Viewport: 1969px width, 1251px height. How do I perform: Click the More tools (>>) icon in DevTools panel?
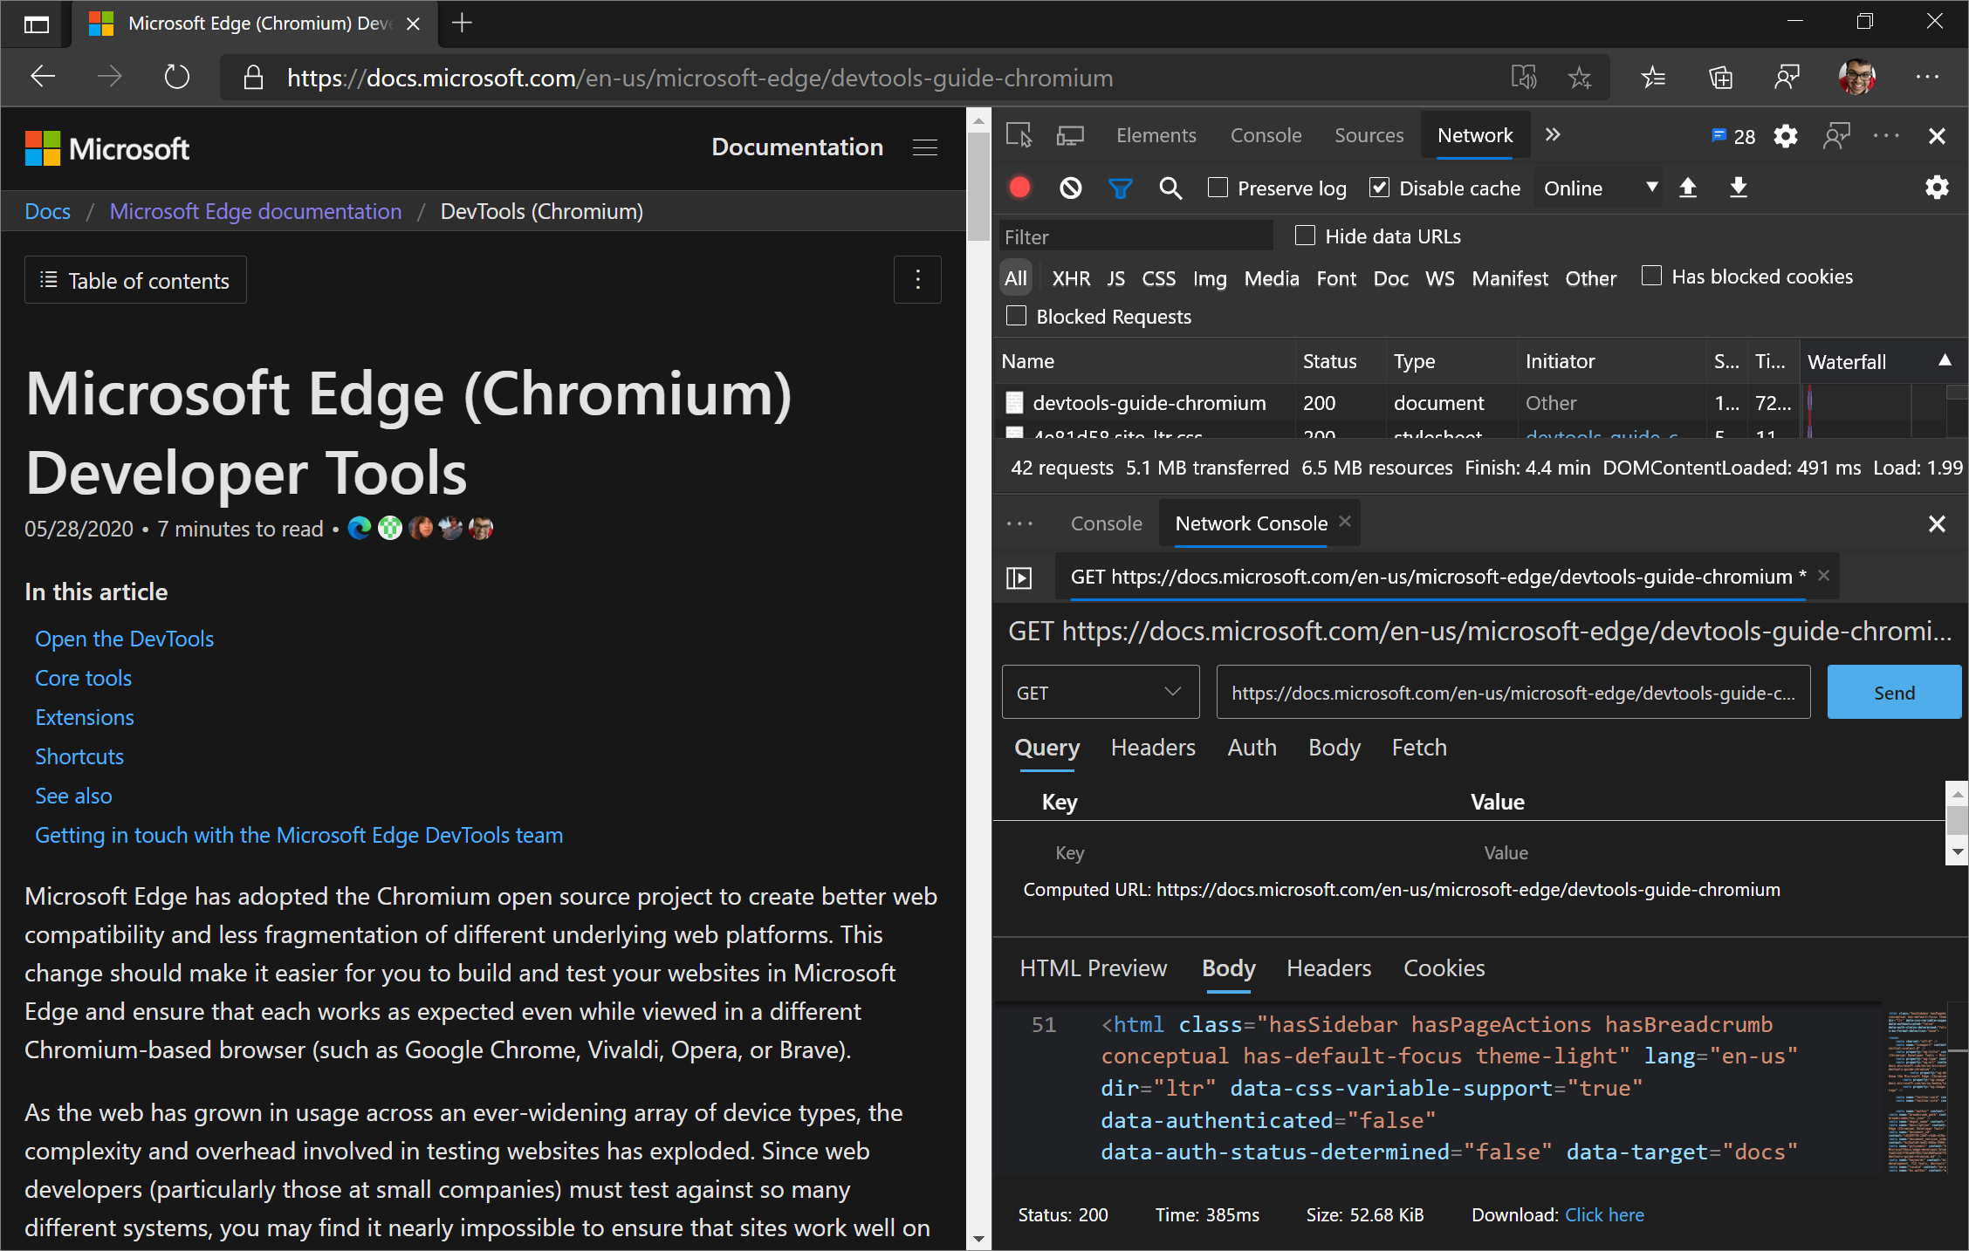click(1553, 133)
